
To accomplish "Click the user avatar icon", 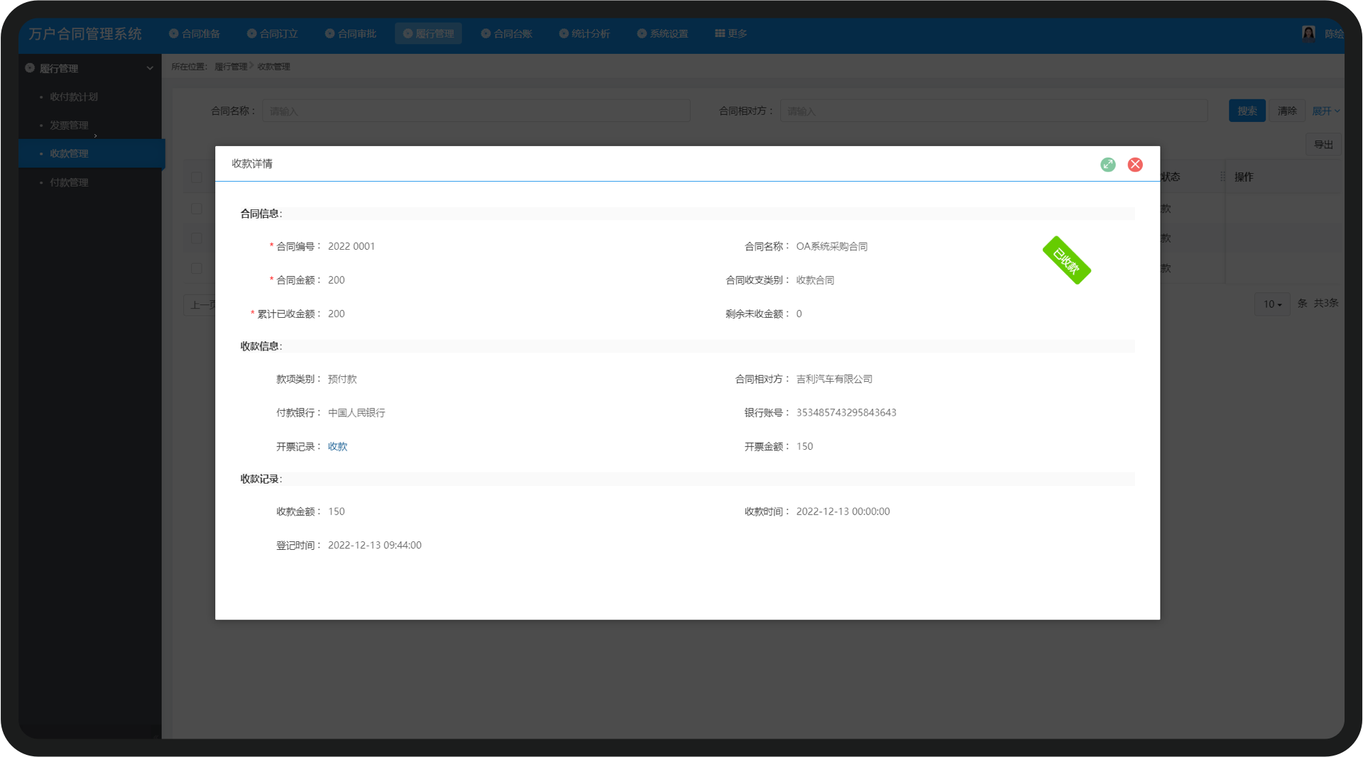I will (x=1308, y=33).
